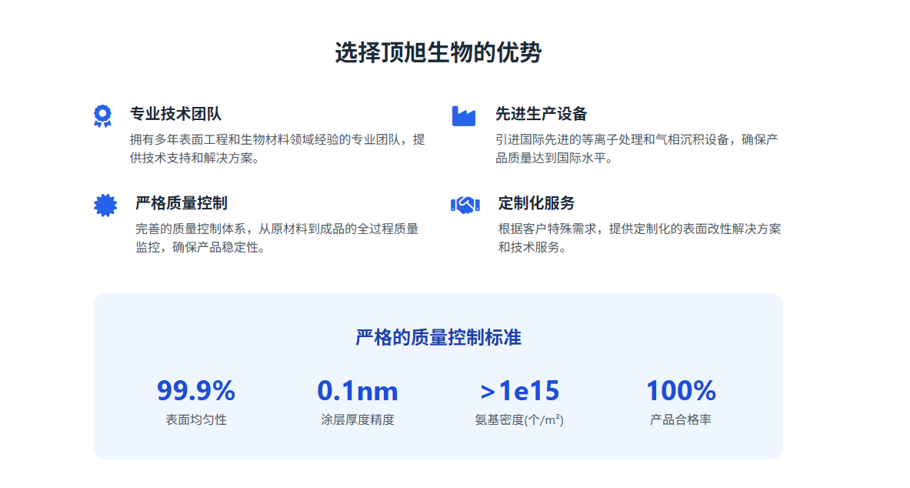Click the factory icon beside 先进生产设备
The height and width of the screenshot is (488, 910).
point(463,115)
